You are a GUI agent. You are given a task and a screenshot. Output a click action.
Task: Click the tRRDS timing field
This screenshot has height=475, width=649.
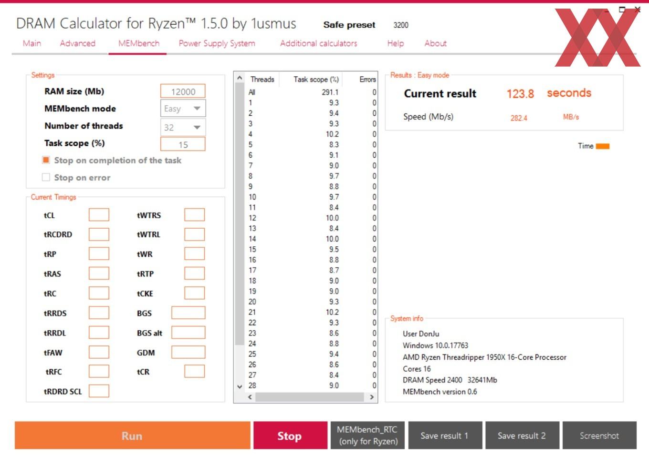99,313
